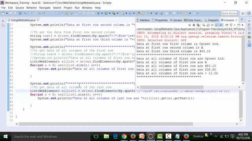Switch to the Properties tab
The width and height of the screenshot is (252, 141).
[x=160, y=20]
